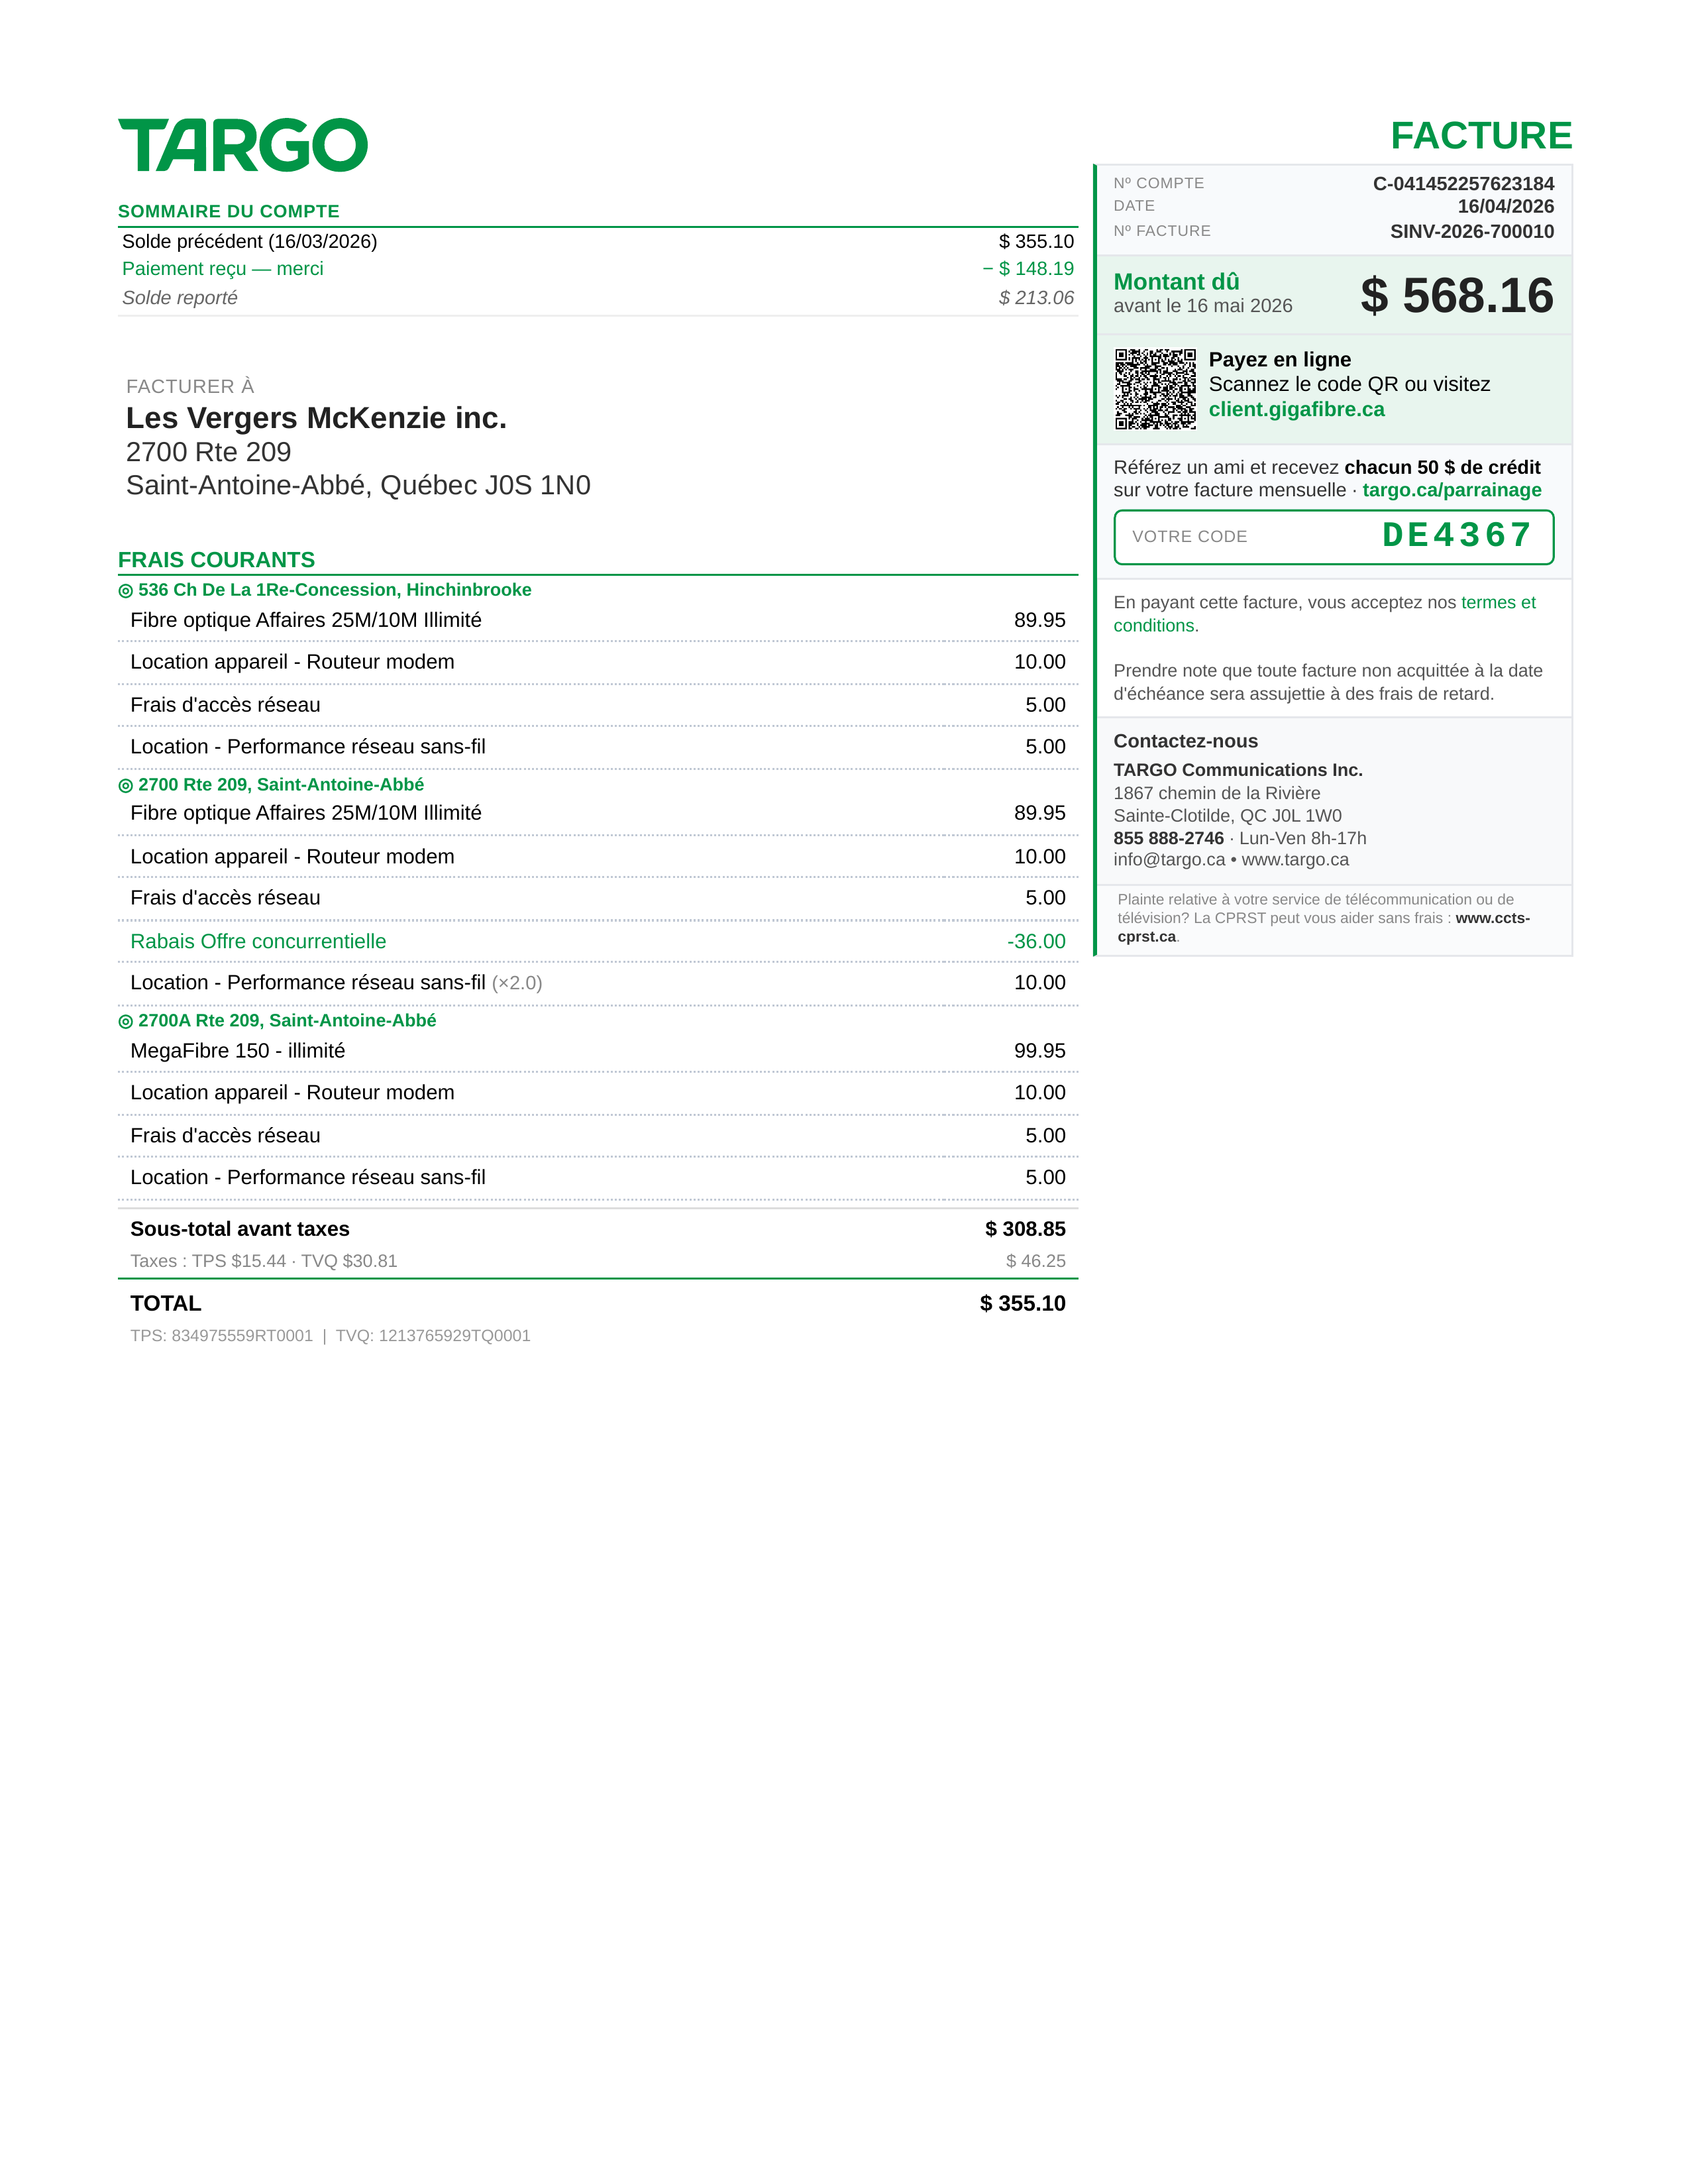Viewport: 1692px width, 2184px height.
Task: Click the TOTAL amount $ 355.10
Action: [1022, 1303]
